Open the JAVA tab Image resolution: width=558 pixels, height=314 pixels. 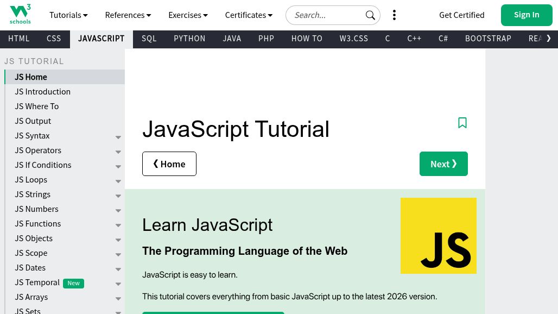pyautogui.click(x=232, y=39)
